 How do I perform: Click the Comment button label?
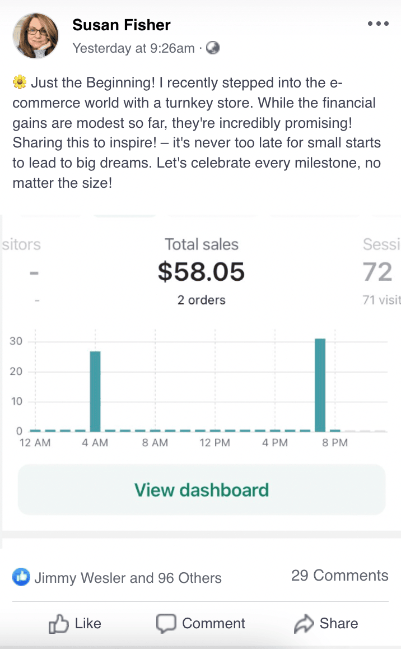213,624
